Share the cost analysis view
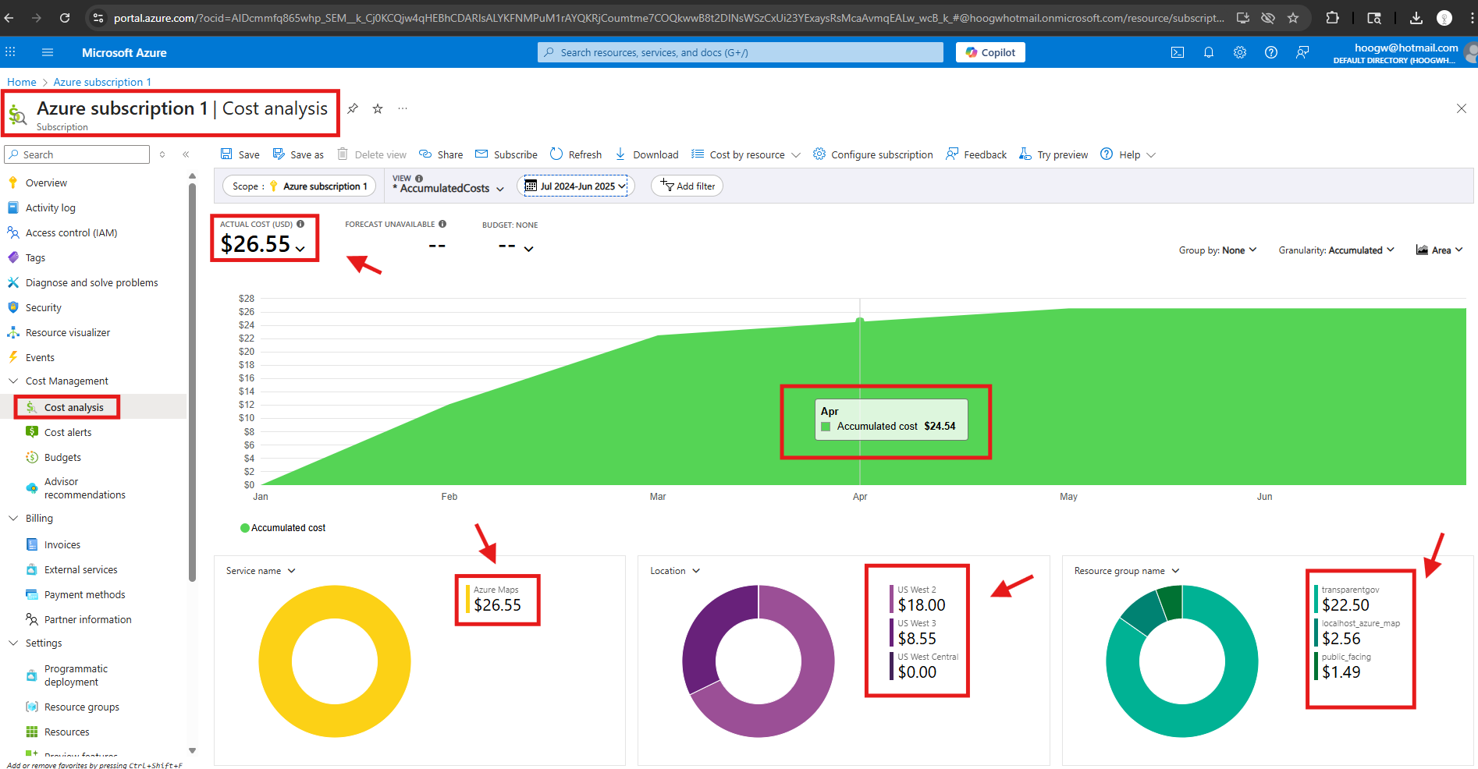This screenshot has height=769, width=1478. point(441,154)
